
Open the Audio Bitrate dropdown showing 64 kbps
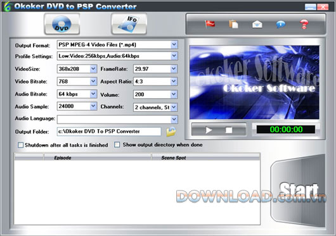click(x=93, y=94)
